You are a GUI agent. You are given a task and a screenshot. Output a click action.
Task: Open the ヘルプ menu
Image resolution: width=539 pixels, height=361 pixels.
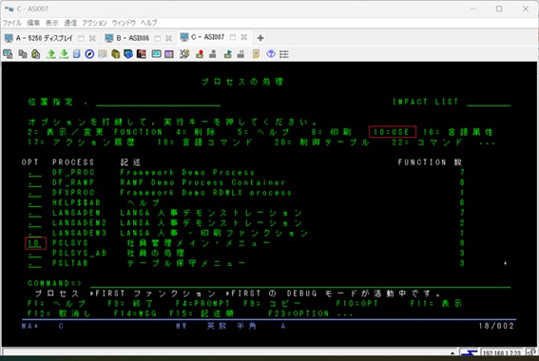149,23
